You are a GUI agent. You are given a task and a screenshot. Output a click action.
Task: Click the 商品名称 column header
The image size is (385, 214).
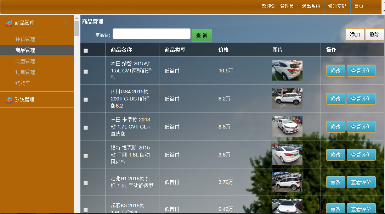pyautogui.click(x=121, y=50)
